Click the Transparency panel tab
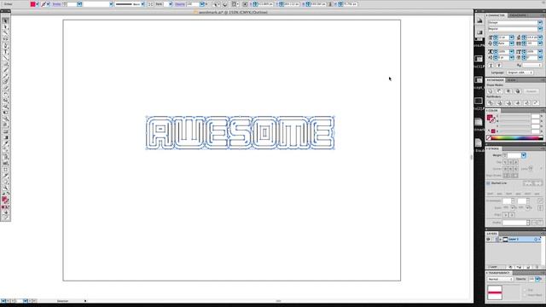 pyautogui.click(x=498, y=273)
